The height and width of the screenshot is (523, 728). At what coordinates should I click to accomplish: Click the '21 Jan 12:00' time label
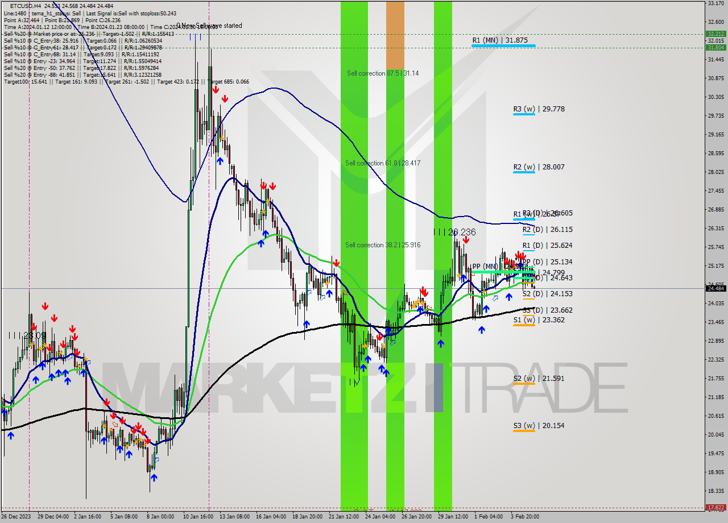pos(345,517)
